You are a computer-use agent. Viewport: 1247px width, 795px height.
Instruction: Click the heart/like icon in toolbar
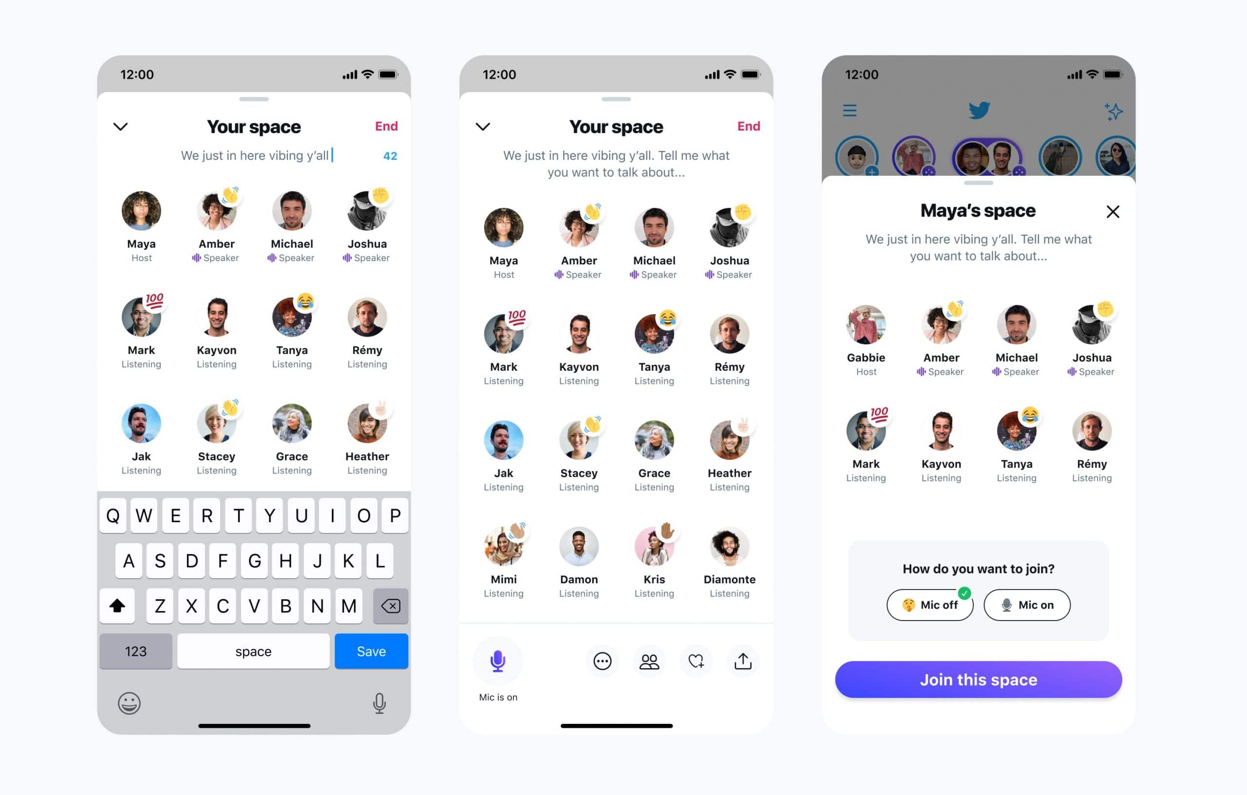[695, 661]
